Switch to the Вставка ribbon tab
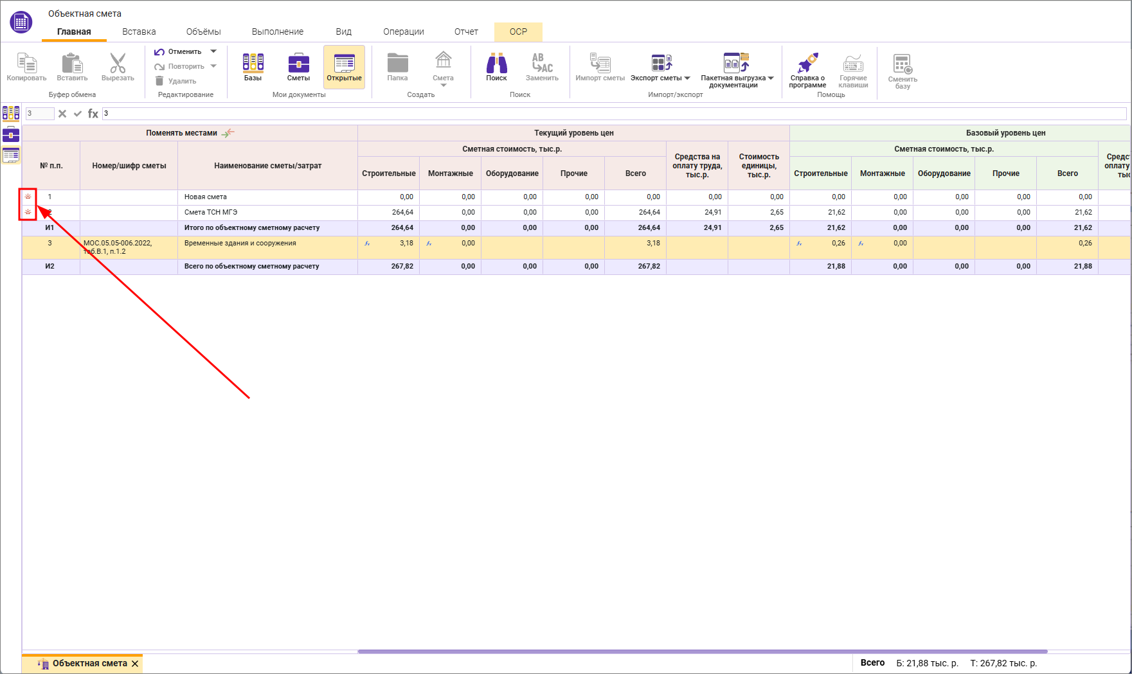1132x674 pixels. tap(139, 31)
